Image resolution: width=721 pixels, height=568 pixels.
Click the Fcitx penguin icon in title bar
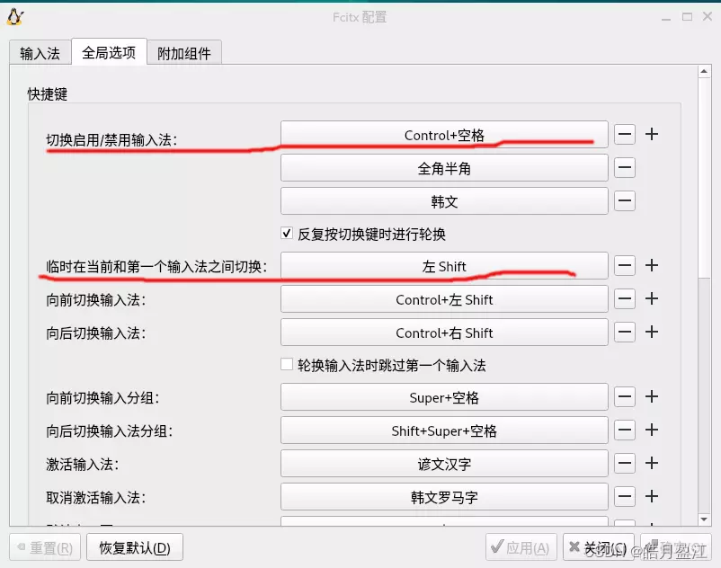coord(15,17)
